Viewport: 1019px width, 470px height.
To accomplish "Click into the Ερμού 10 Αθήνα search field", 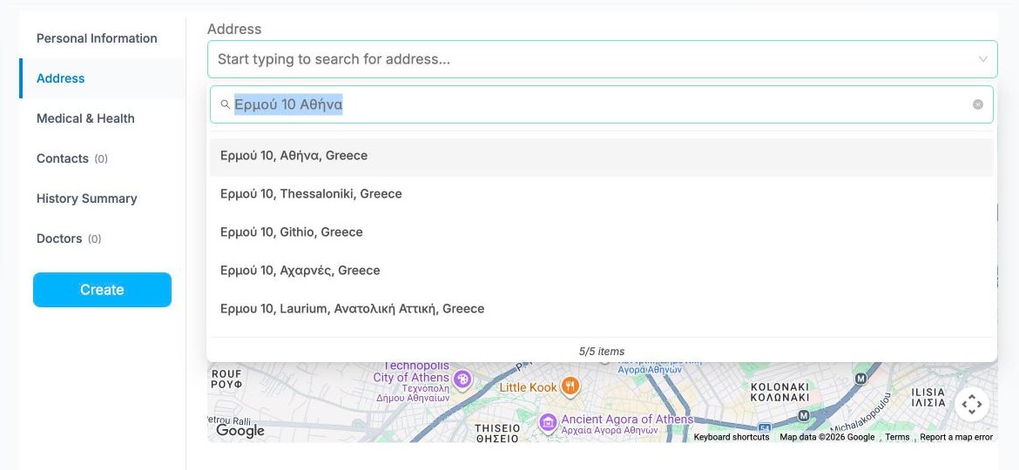I will pyautogui.click(x=601, y=104).
